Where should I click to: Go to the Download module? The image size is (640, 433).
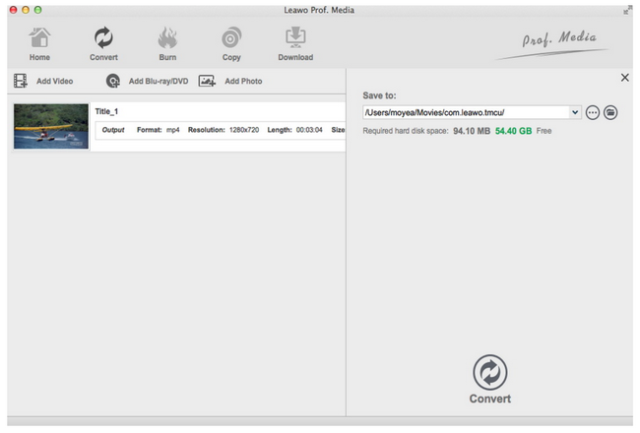tap(295, 42)
